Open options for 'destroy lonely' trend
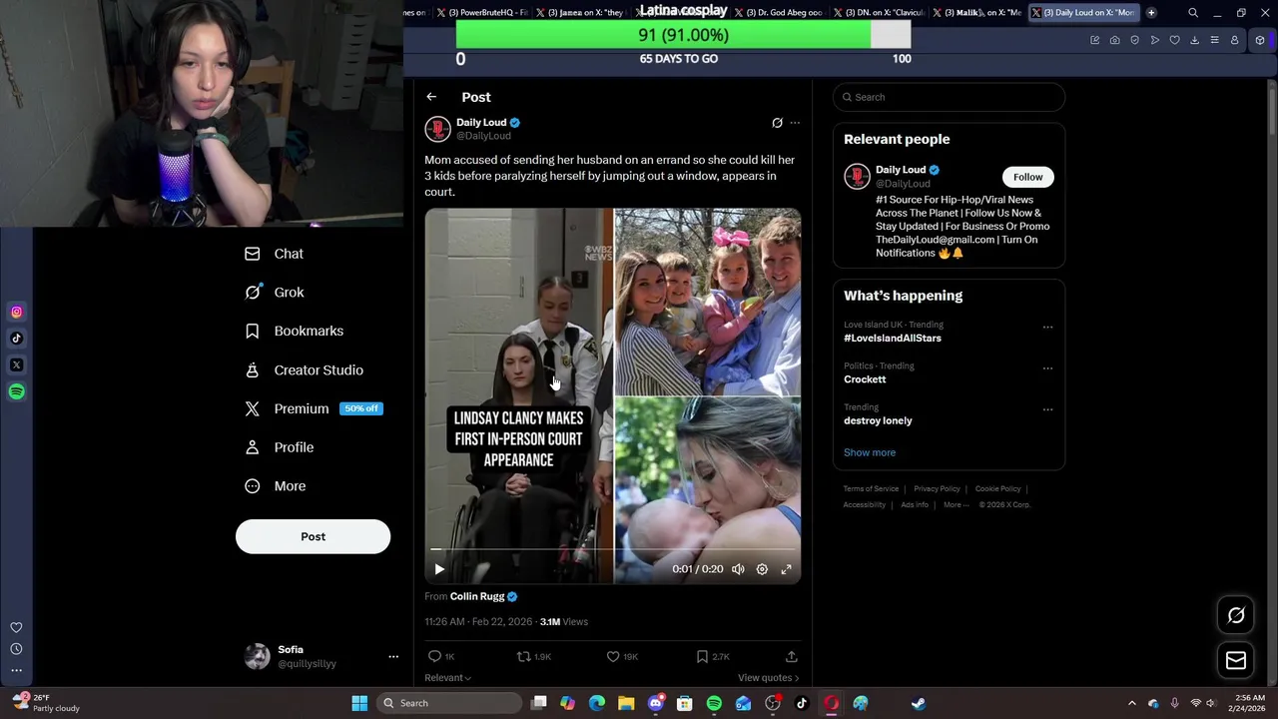This screenshot has height=719, width=1278. tap(1047, 409)
